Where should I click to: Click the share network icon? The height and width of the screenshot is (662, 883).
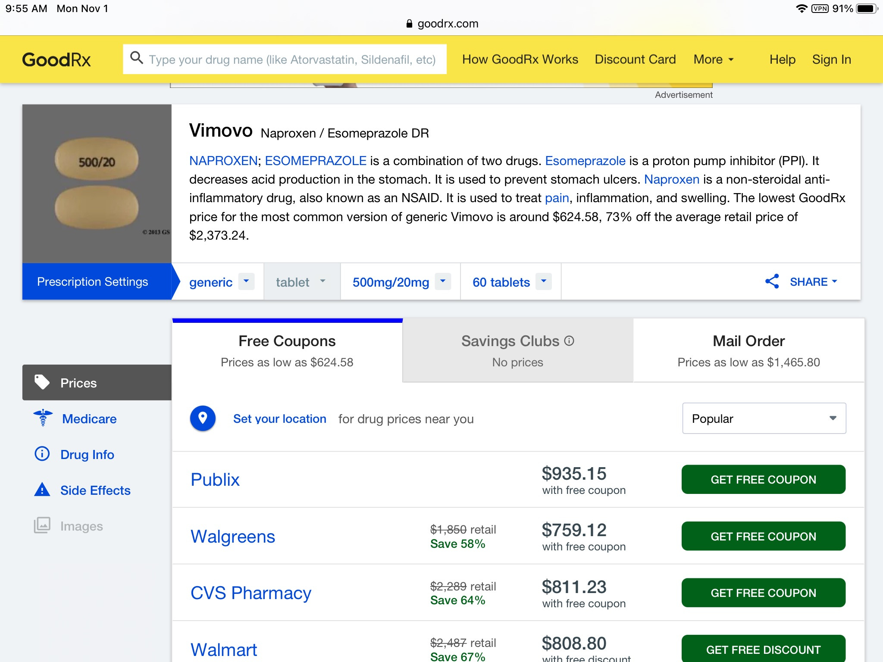tap(772, 281)
